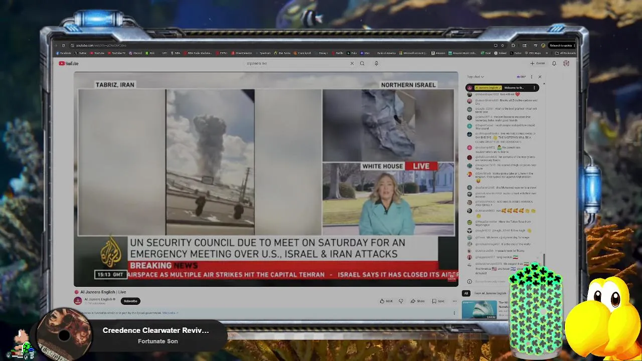
Task: Close the live chat panel
Action: 540,77
